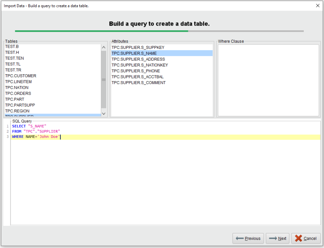Click the Previous button
The height and width of the screenshot is (248, 324).
tap(248, 239)
